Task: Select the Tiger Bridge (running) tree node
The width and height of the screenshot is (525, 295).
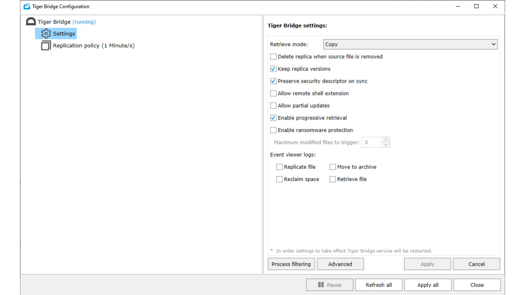Action: click(66, 22)
